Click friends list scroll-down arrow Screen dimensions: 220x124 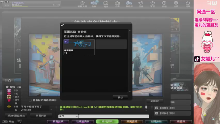click(x=51, y=110)
